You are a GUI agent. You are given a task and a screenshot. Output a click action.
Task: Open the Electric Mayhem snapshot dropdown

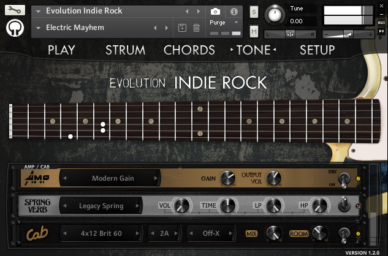38,28
